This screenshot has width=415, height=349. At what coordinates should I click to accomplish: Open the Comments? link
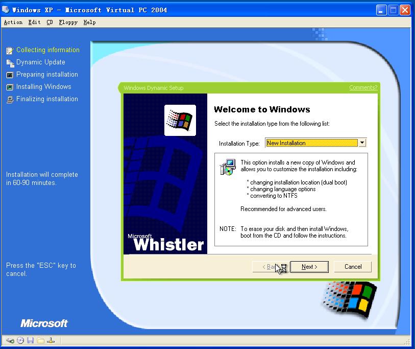pos(363,87)
